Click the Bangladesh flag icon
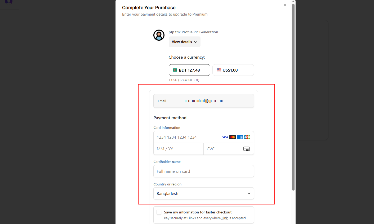 (x=175, y=70)
